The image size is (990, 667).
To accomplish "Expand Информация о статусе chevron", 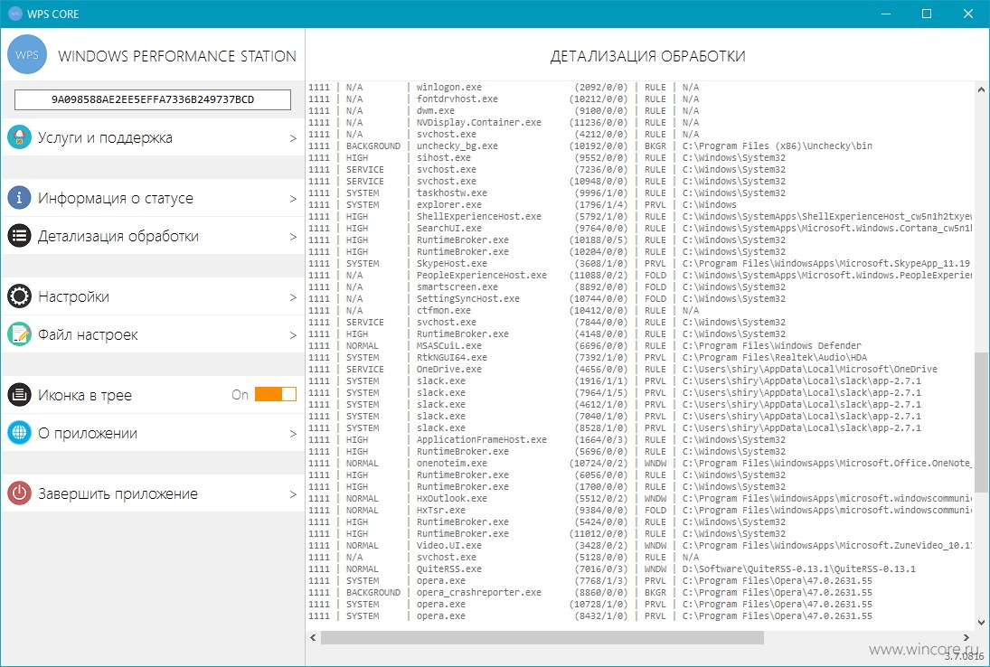I will (x=293, y=199).
